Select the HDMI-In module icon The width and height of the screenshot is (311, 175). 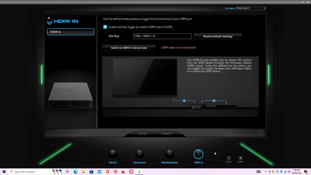198,154
